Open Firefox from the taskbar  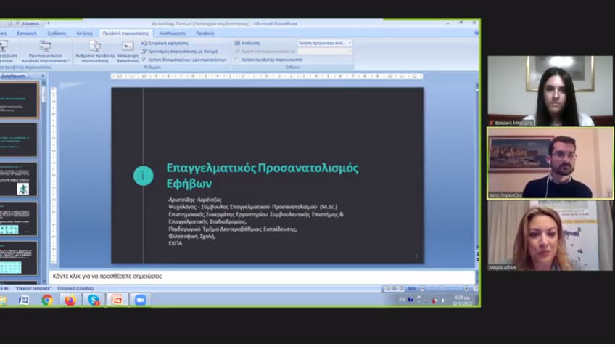pyautogui.click(x=70, y=300)
